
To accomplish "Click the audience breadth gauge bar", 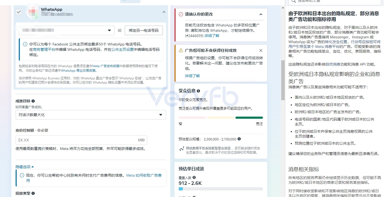I will pyautogui.click(x=221, y=118).
